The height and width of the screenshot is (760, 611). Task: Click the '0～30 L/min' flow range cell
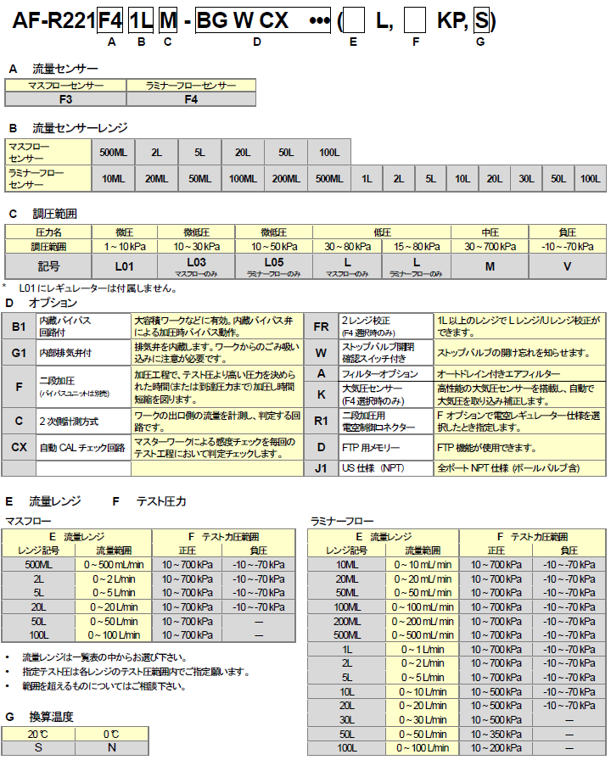click(x=423, y=720)
